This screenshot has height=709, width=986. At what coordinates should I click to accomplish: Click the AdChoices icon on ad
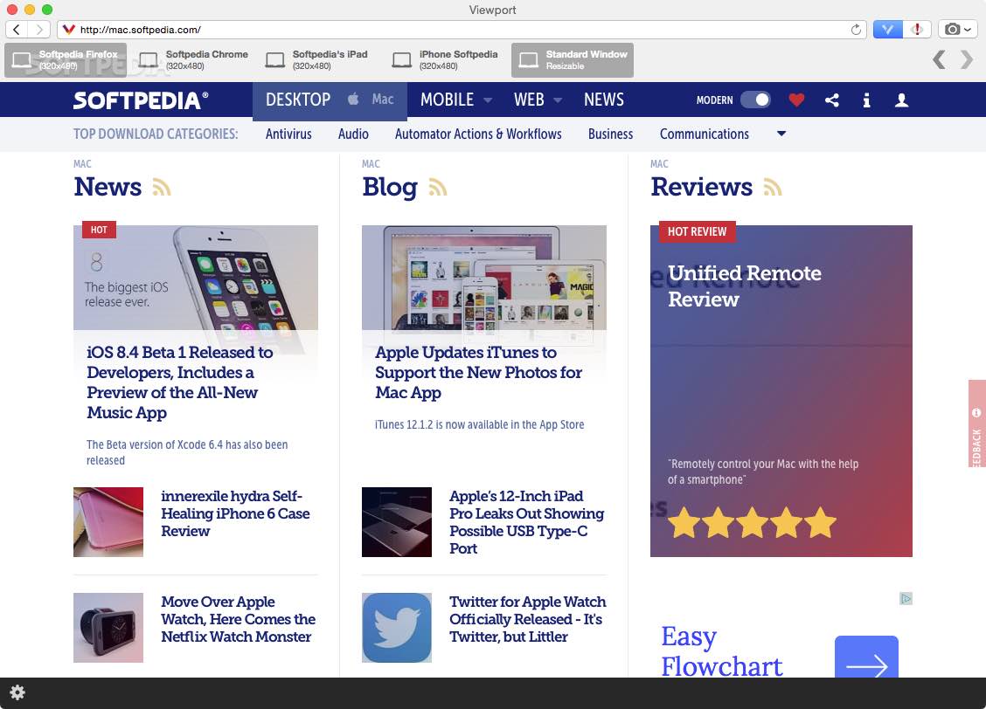(906, 598)
